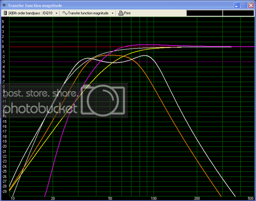The height and width of the screenshot is (201, 256).
Task: Expand the graph type dropdown arrow
Action: (113, 13)
